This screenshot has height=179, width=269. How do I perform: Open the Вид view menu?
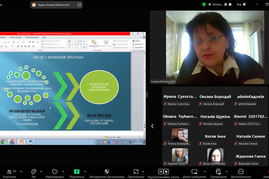coord(241,4)
